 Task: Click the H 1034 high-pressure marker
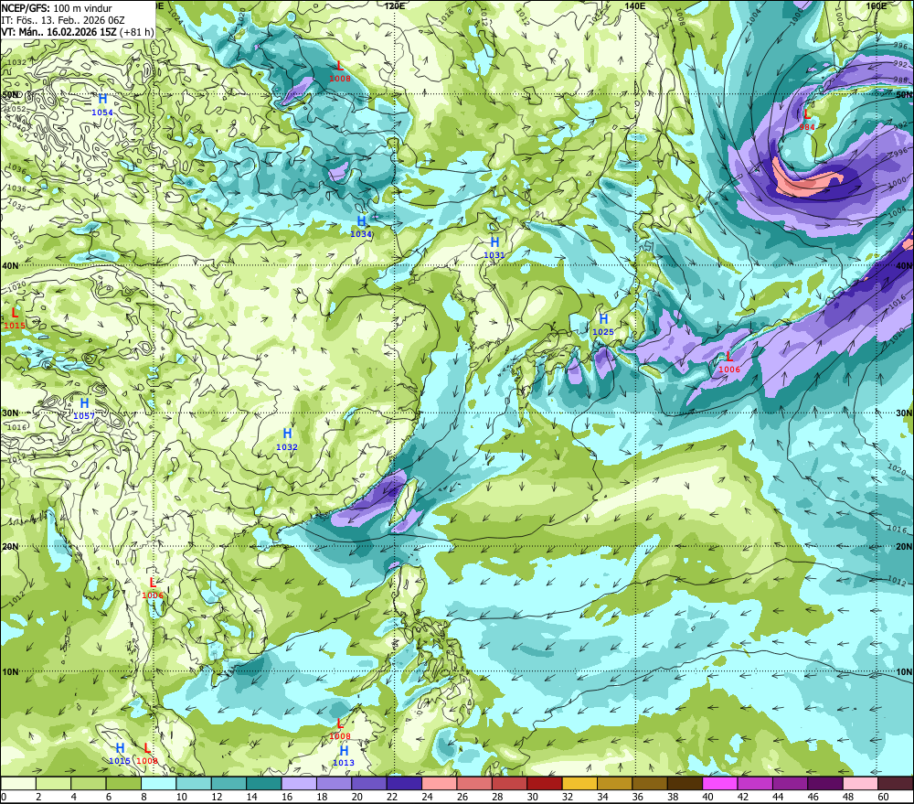tap(361, 226)
